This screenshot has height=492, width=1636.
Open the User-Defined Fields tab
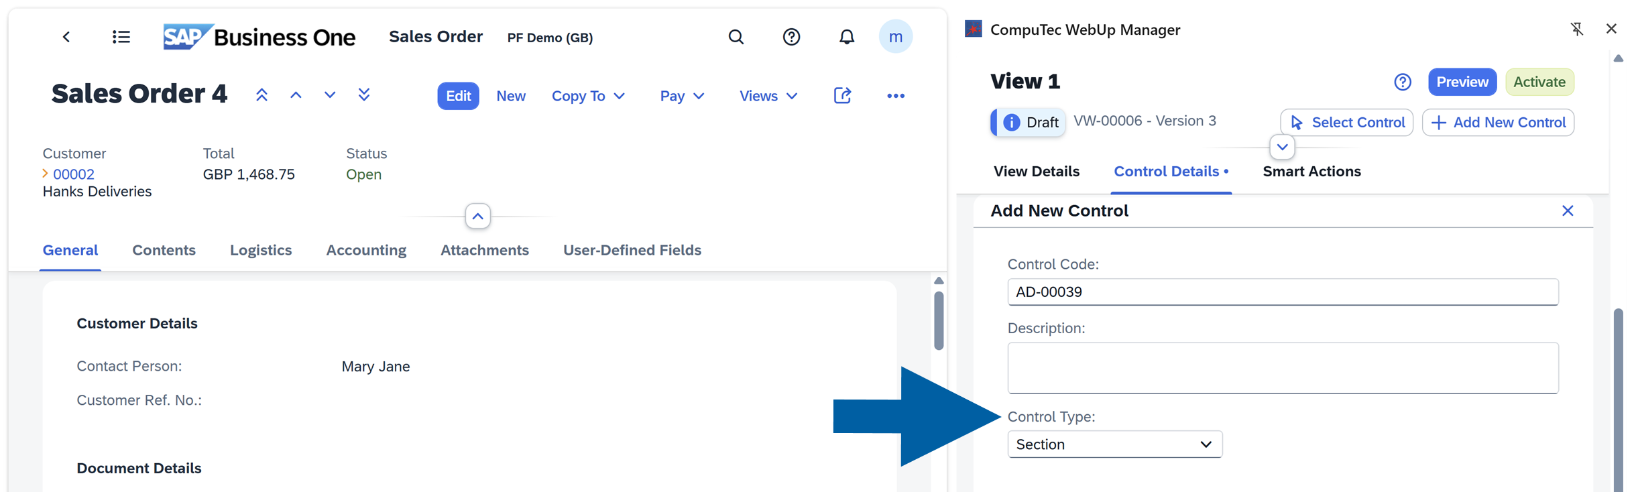[632, 250]
